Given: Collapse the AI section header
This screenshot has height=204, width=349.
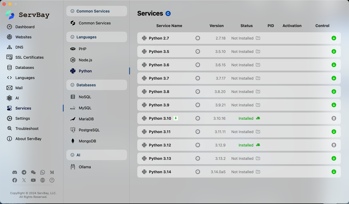Looking at the screenshot, I should point(97,155).
